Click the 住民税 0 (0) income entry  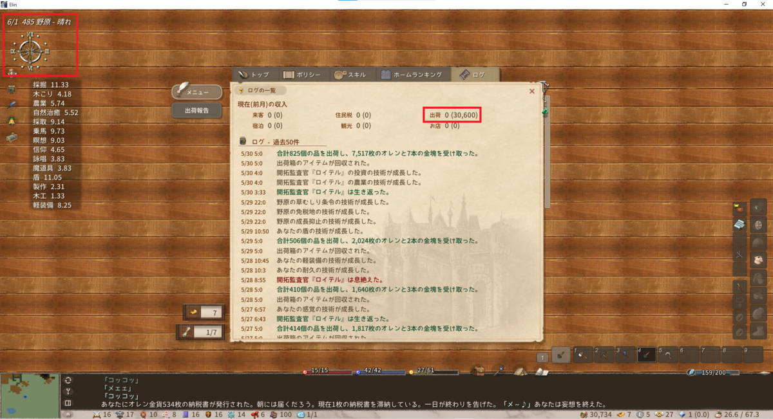pos(353,115)
